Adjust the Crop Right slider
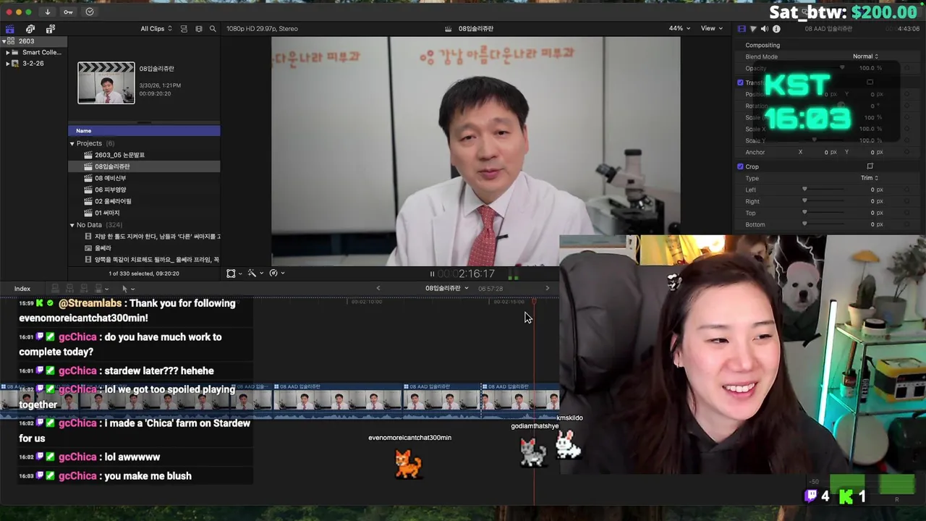 804,201
